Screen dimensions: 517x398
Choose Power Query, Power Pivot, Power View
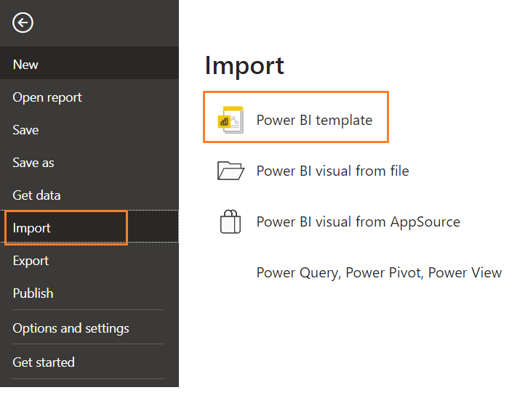point(379,273)
